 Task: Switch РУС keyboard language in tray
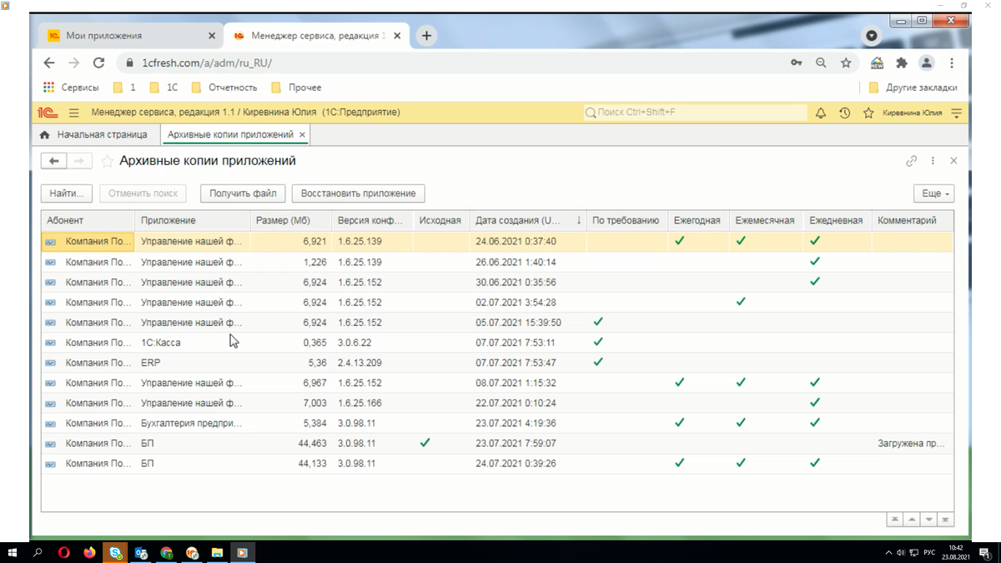tap(929, 552)
